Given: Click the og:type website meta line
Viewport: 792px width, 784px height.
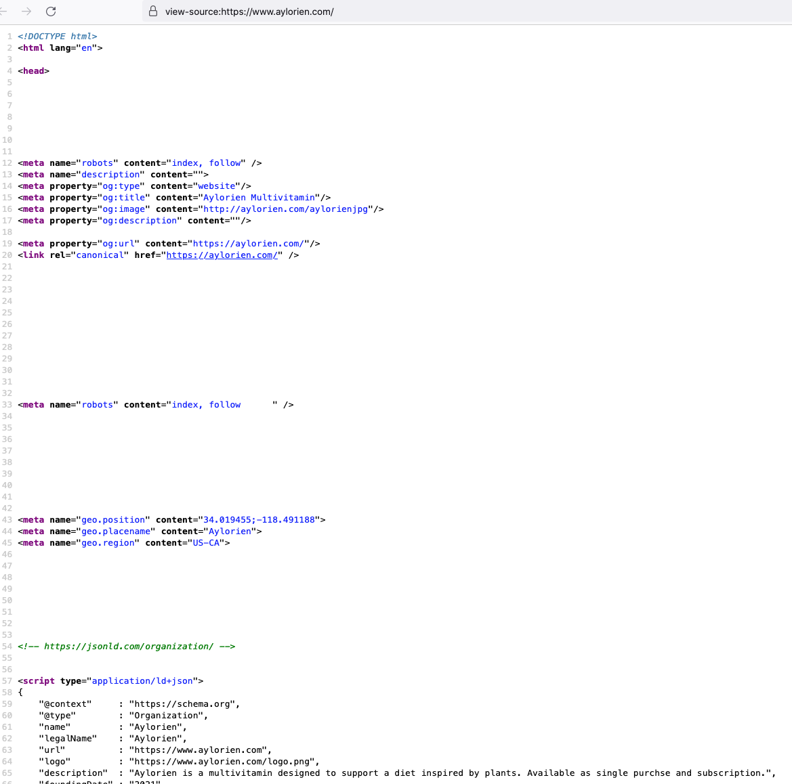Looking at the screenshot, I should (x=134, y=186).
